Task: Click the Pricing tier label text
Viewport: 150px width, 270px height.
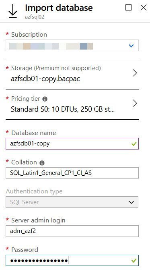Action: click(x=26, y=99)
